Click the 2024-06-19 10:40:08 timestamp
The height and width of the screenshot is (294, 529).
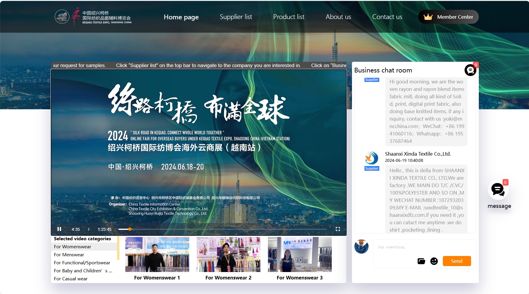404,160
